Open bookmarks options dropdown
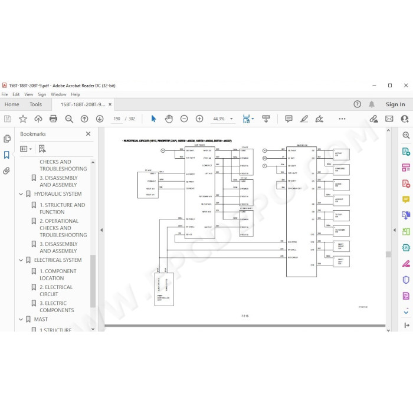 coord(26,149)
